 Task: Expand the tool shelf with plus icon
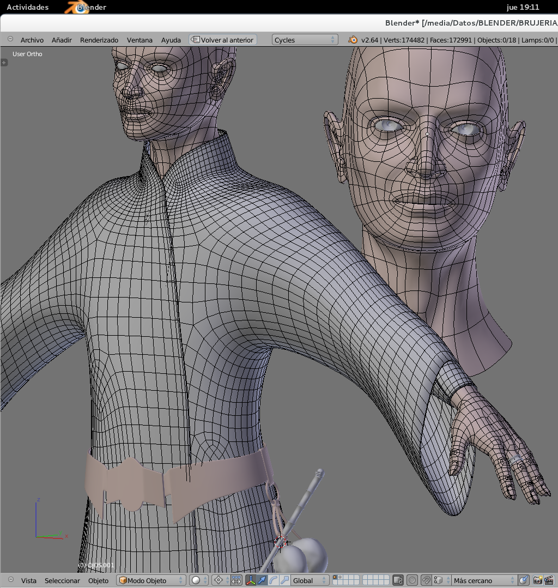point(4,63)
